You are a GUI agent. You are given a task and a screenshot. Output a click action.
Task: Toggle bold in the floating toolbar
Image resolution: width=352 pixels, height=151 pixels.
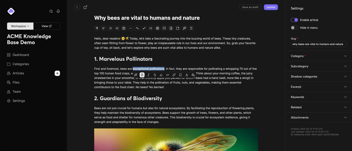pyautogui.click(x=142, y=75)
